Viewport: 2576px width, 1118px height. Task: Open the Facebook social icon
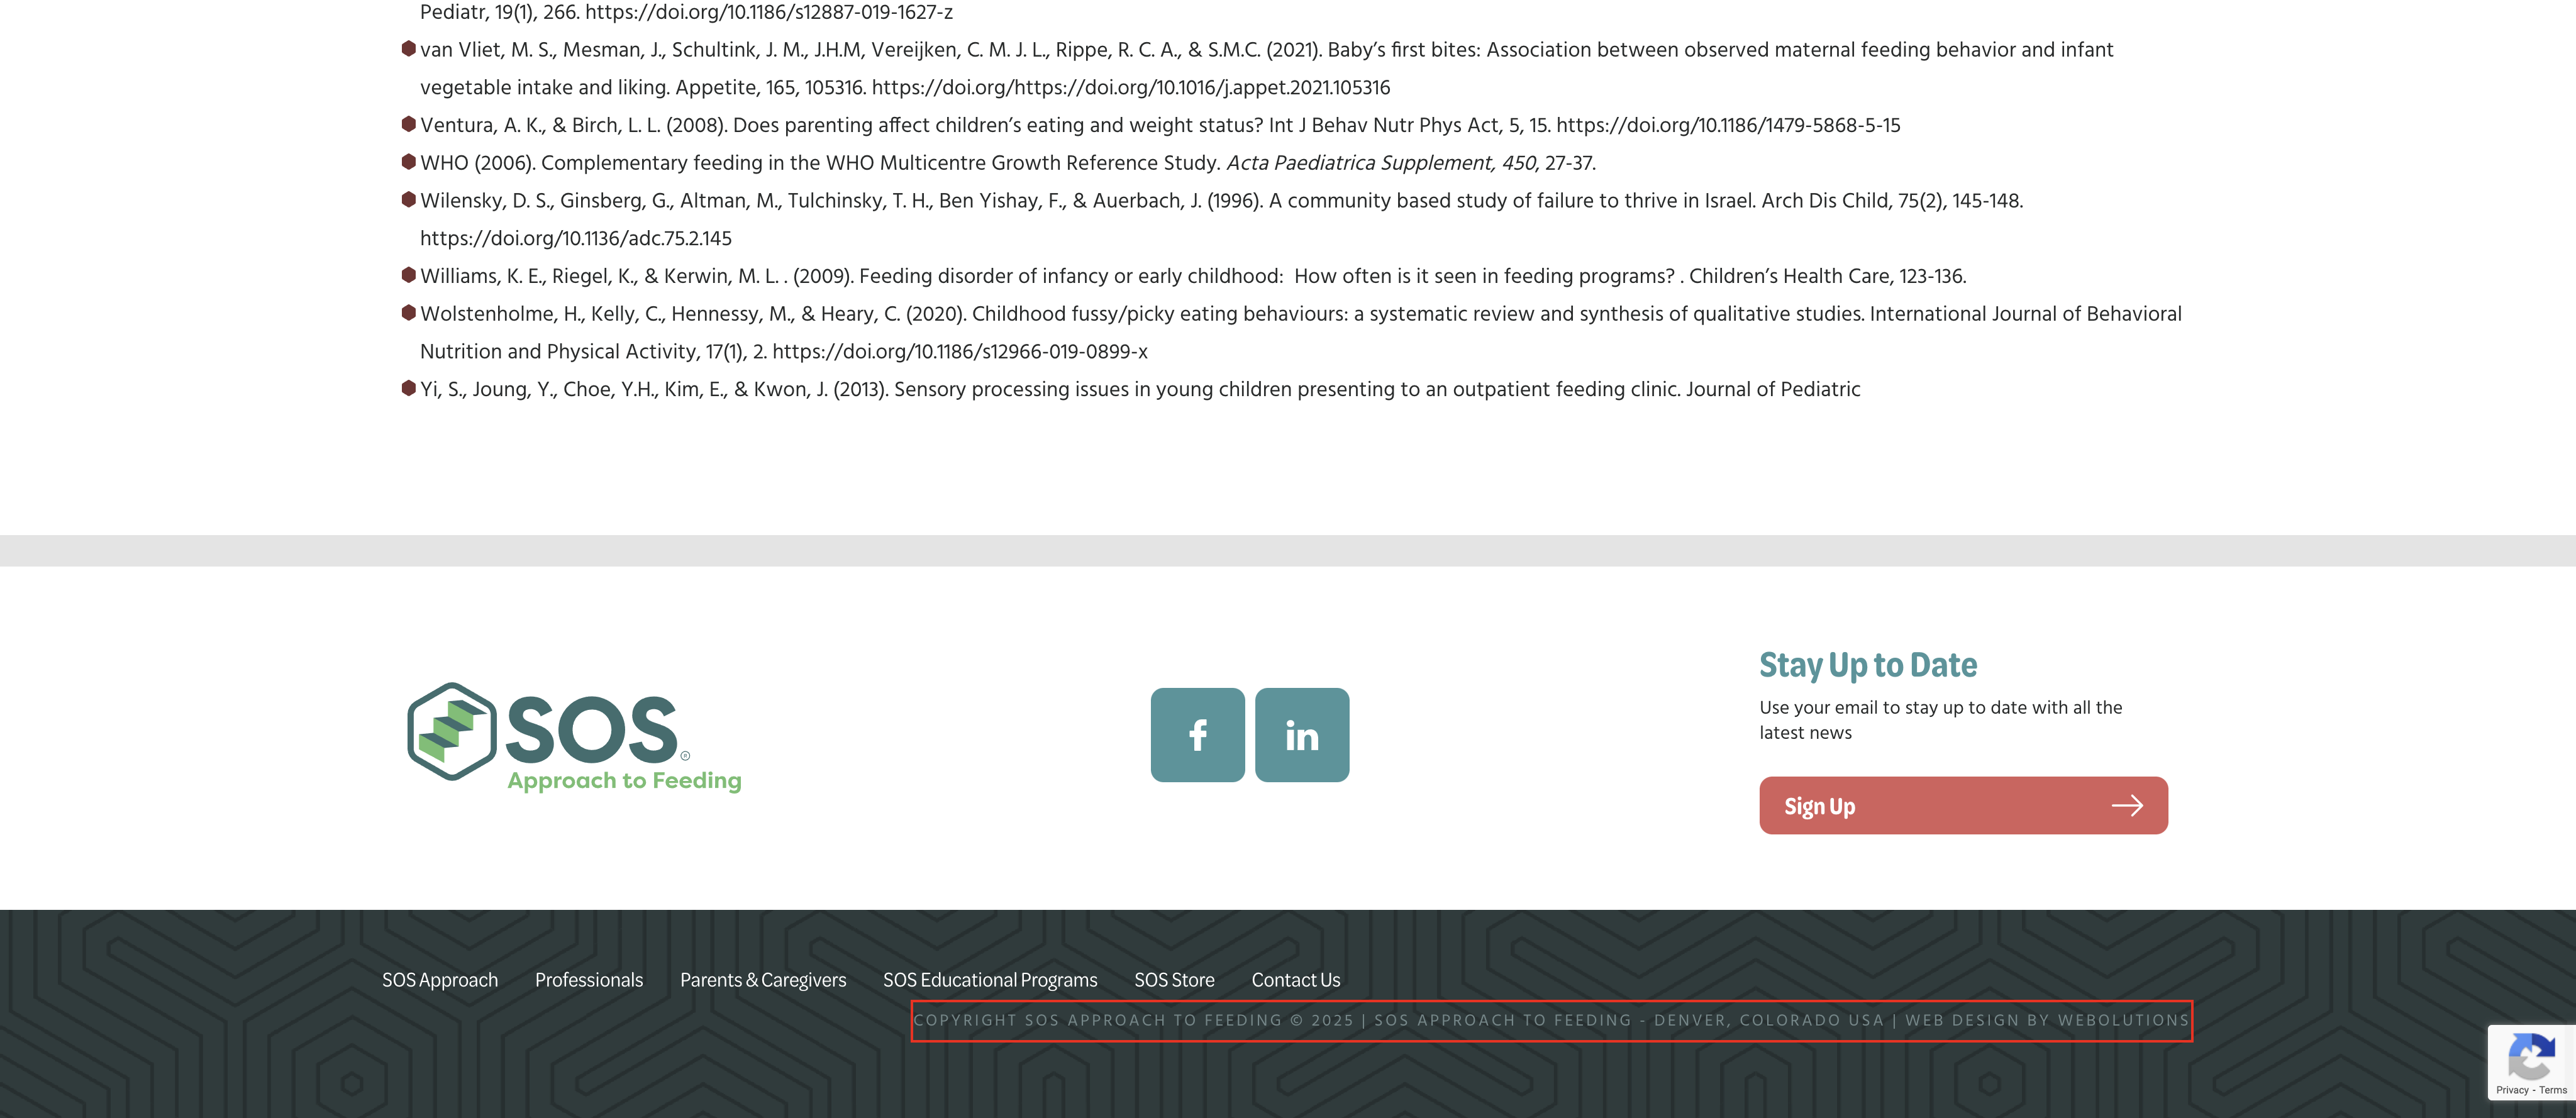point(1197,735)
